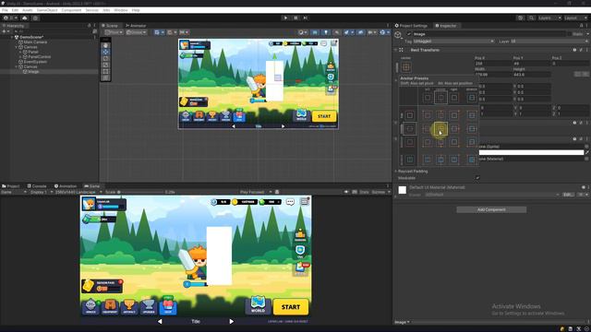Open the anchor preset box in Rect Transform
The height and width of the screenshot is (332, 591).
pyautogui.click(x=406, y=67)
